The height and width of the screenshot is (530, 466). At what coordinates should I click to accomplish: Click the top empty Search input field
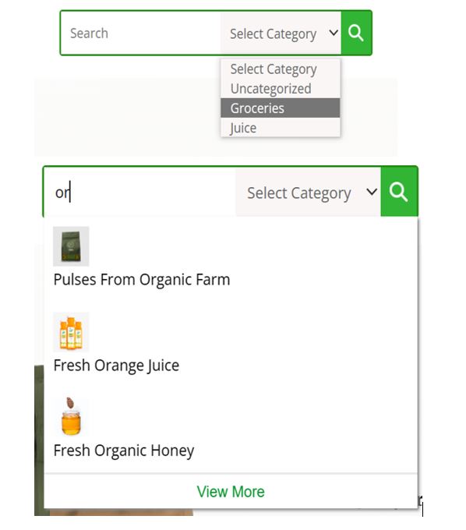coord(141,33)
